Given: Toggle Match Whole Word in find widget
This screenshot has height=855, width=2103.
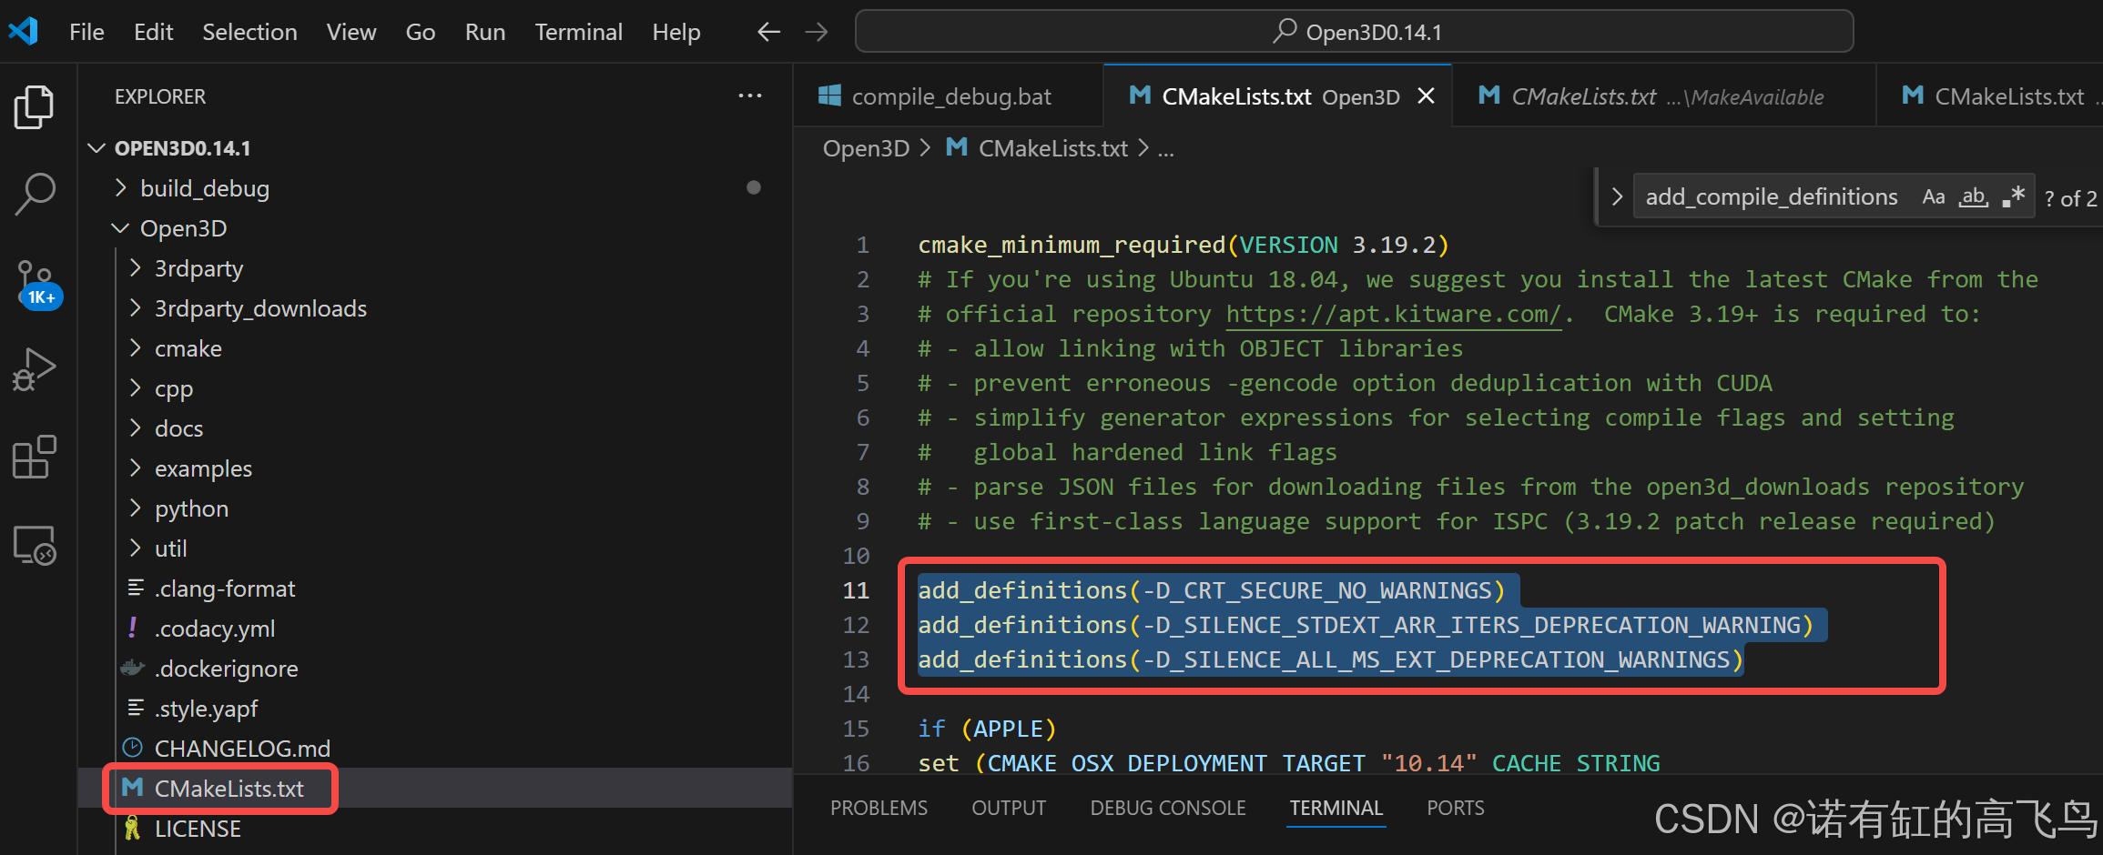Looking at the screenshot, I should [x=1974, y=196].
